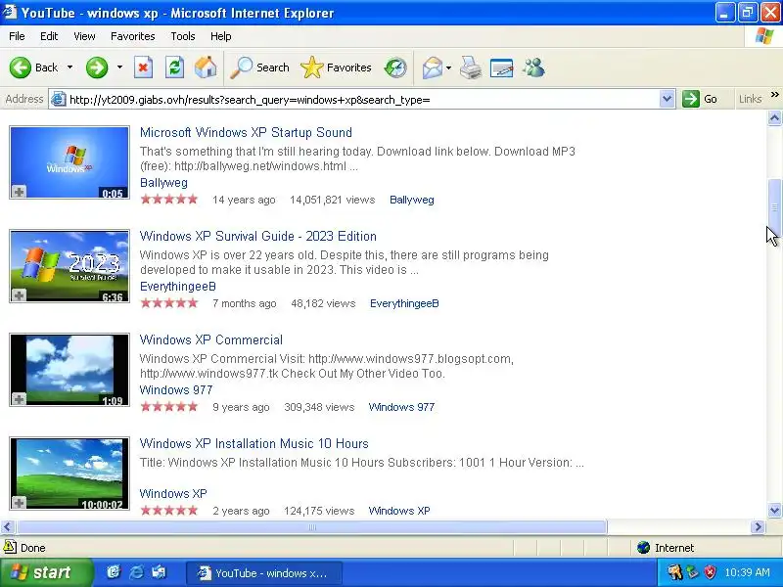Click the Done status warning icon

point(10,548)
